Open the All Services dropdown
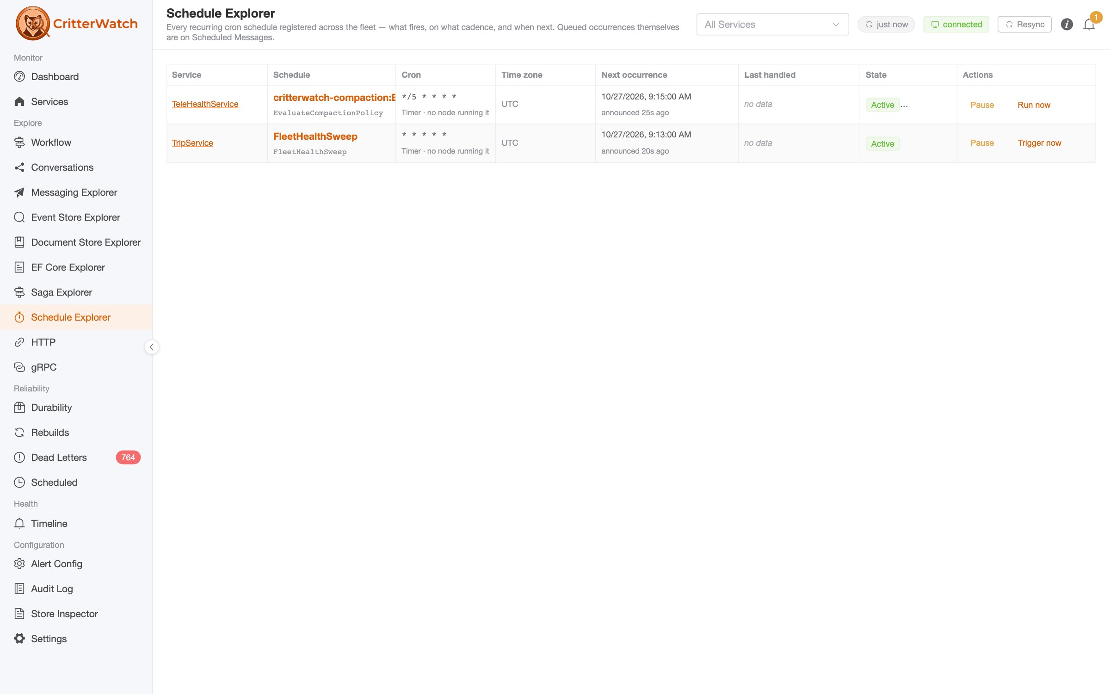Viewport: 1110px width, 694px height. [772, 25]
